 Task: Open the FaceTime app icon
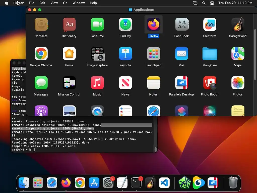97,25
